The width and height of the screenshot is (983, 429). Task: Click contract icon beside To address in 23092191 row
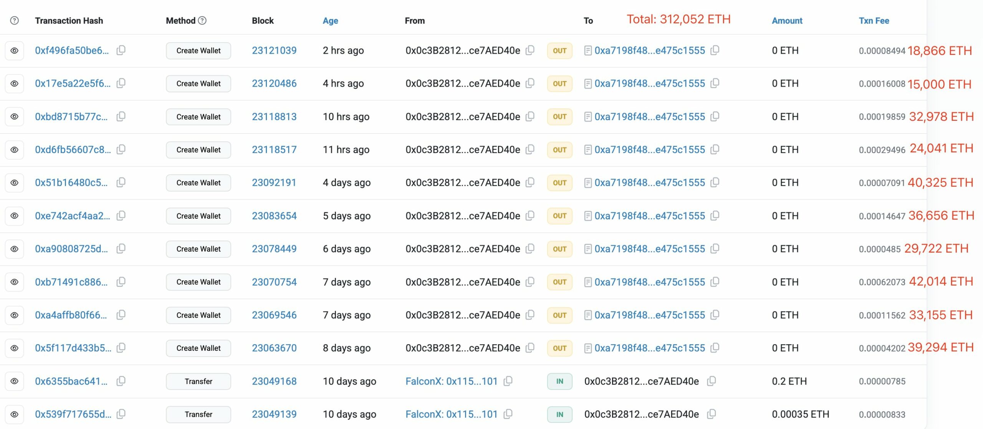(x=587, y=183)
